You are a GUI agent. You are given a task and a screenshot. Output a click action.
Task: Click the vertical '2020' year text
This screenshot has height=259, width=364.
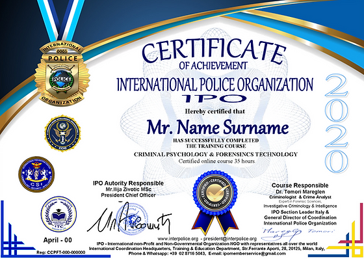pyautogui.click(x=337, y=124)
